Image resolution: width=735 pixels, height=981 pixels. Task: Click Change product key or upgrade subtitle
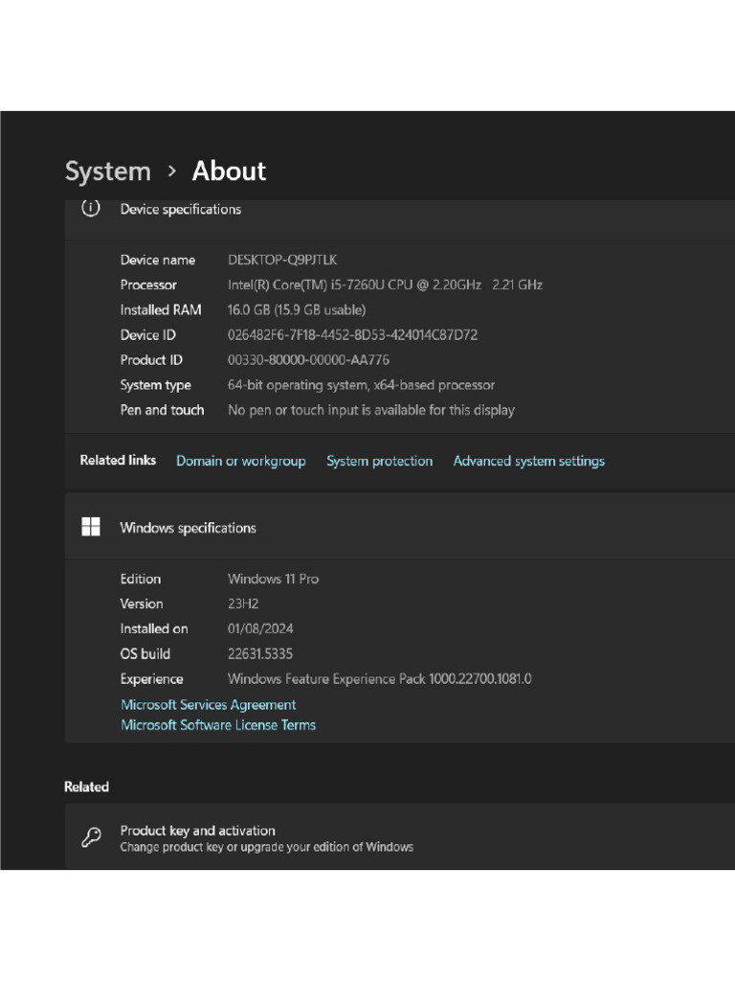(266, 847)
